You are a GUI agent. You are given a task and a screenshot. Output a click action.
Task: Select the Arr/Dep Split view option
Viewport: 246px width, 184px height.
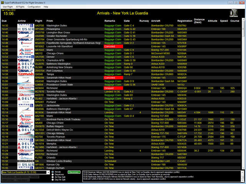(53, 177)
